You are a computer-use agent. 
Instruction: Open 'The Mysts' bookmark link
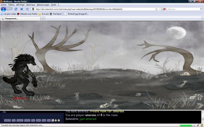(x=56, y=14)
